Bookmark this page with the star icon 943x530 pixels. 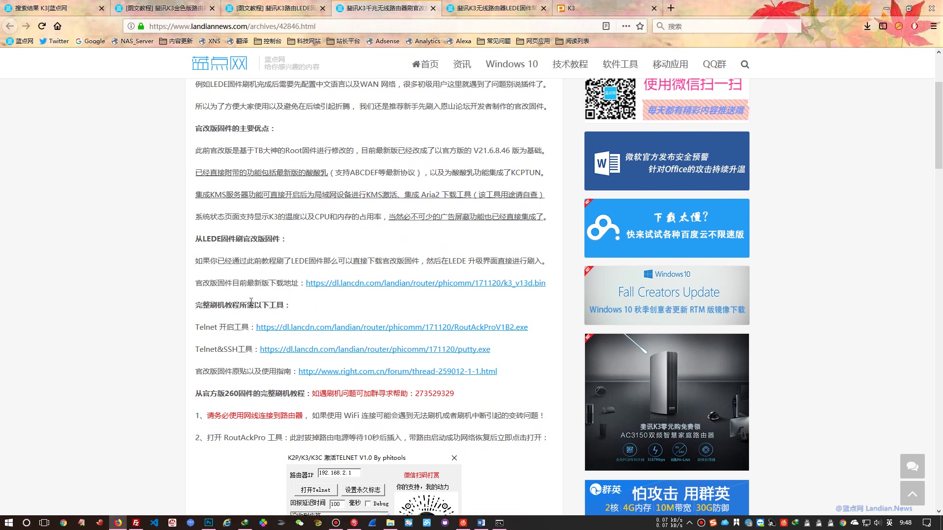click(640, 26)
